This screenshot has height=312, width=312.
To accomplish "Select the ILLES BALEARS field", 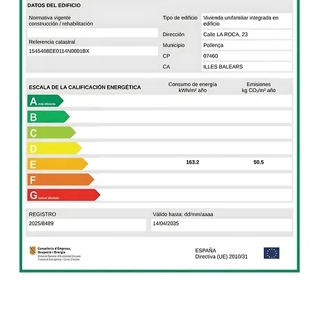I will pyautogui.click(x=247, y=67).
